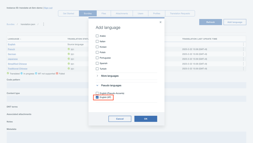
Task: Click the Japanese translated status icon
Action: point(69,59)
